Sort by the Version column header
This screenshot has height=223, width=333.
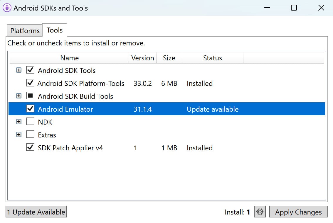click(x=143, y=58)
